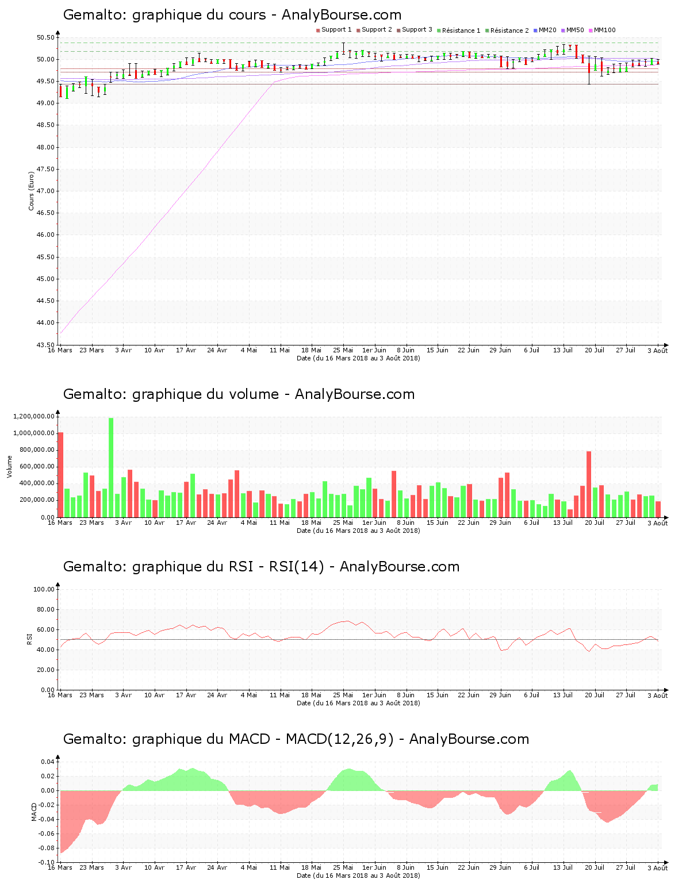The image size is (690, 891).
Task: Click the "Cours (Euro)" axis title
Action: point(32,191)
